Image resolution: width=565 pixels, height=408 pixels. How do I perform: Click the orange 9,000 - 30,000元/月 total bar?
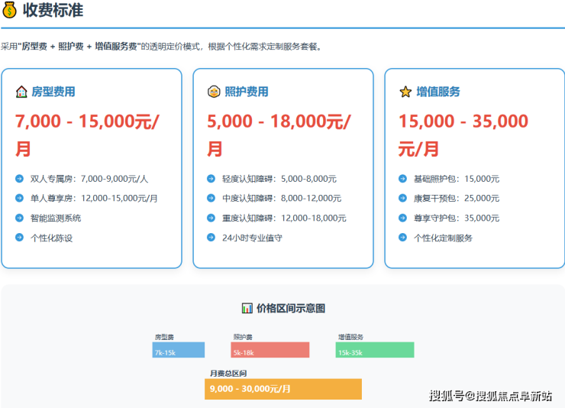(282, 389)
